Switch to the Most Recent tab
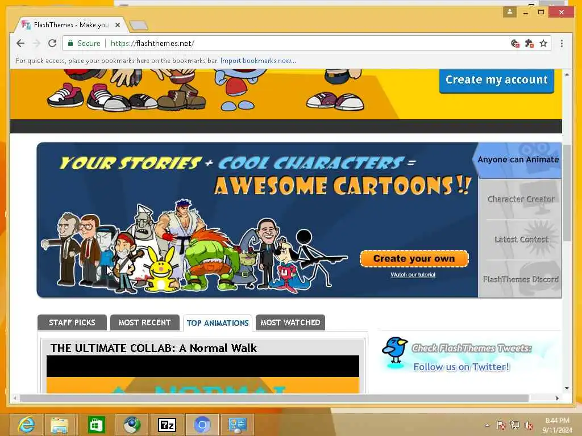Viewport: 582px width, 436px height. click(144, 322)
